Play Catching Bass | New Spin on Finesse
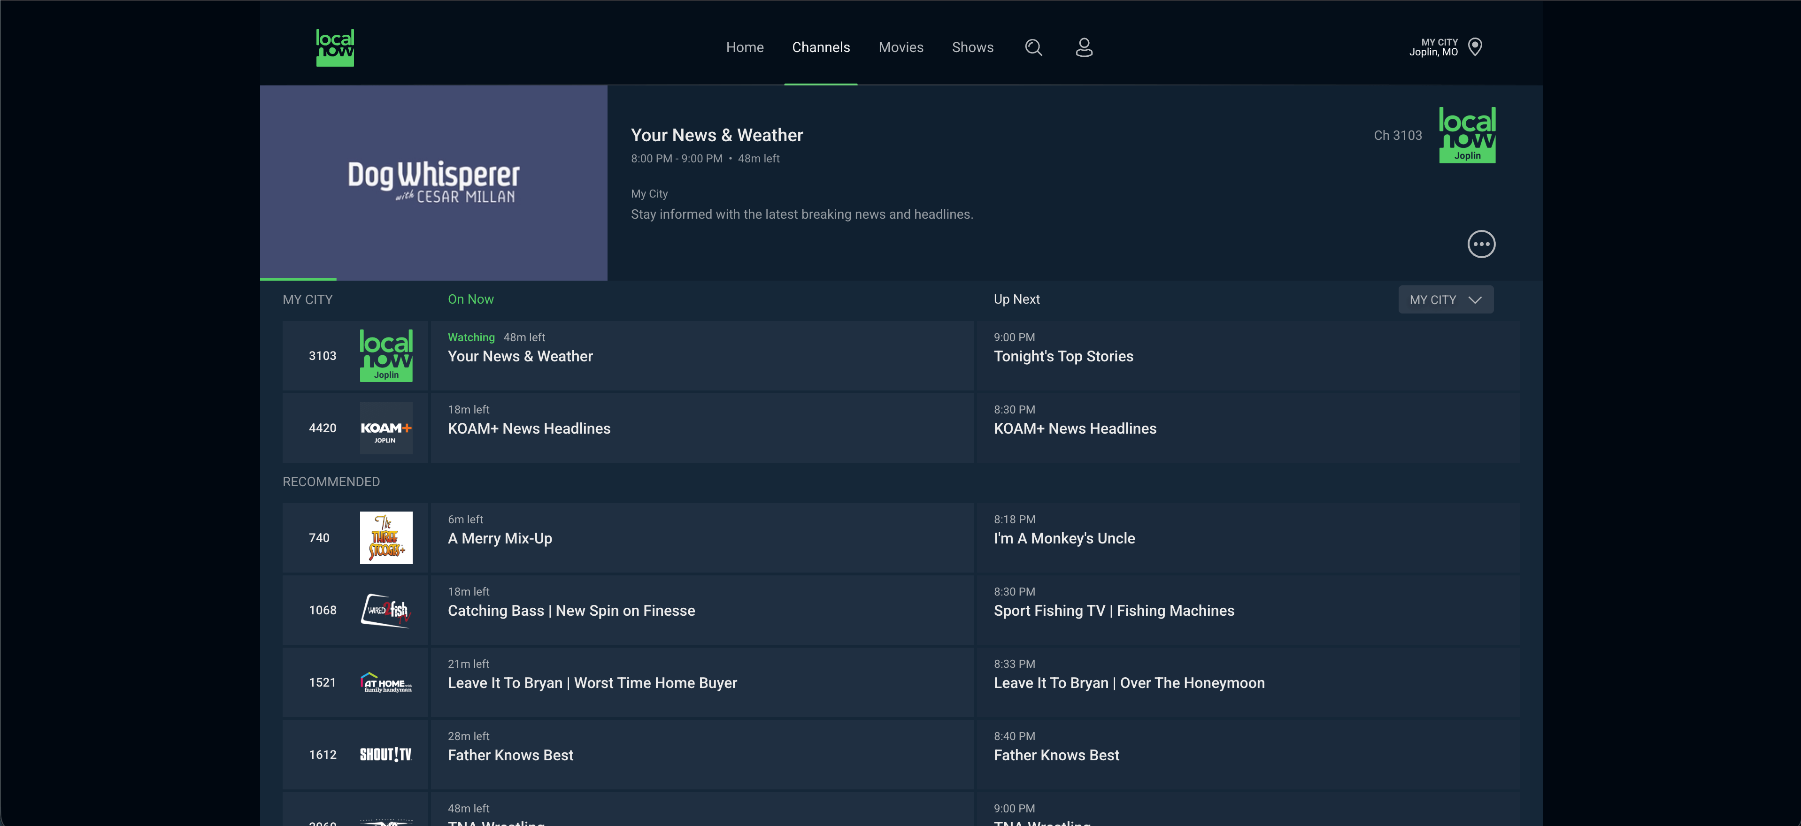Image resolution: width=1801 pixels, height=826 pixels. pos(702,610)
